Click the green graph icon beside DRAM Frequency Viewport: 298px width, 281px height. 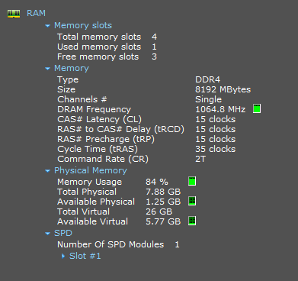click(257, 108)
